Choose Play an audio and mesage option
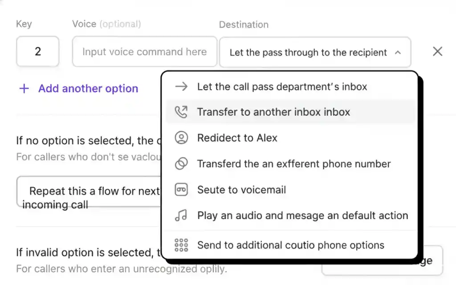The height and width of the screenshot is (285, 456). point(290,216)
